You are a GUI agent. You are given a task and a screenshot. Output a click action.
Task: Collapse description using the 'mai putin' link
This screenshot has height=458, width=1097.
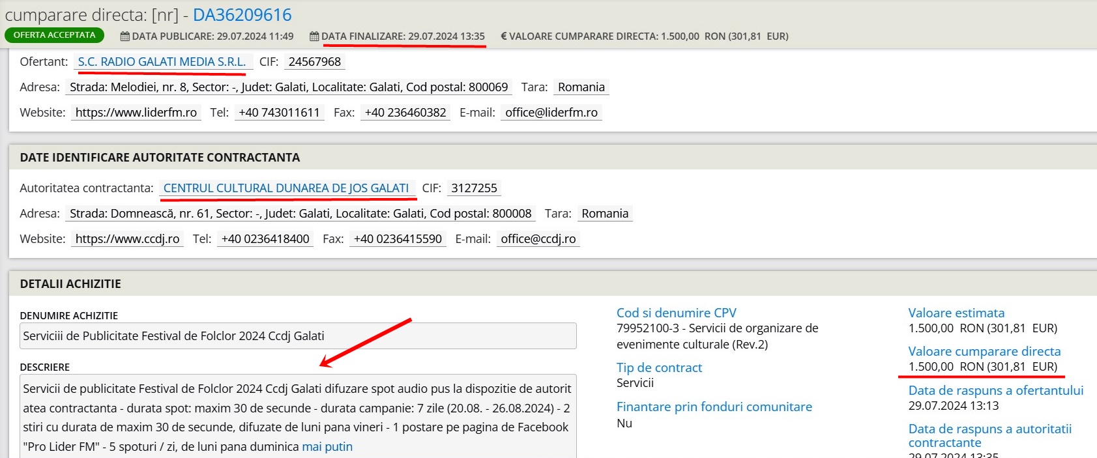327,447
